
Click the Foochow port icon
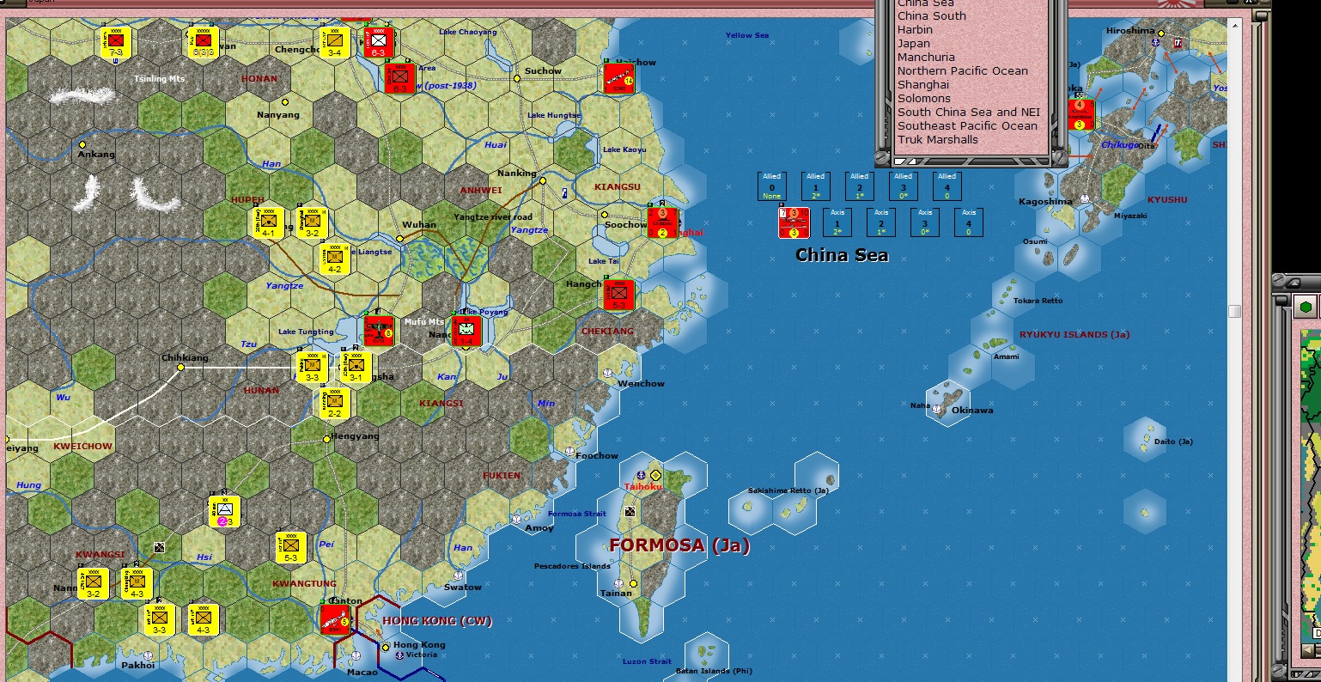point(569,451)
